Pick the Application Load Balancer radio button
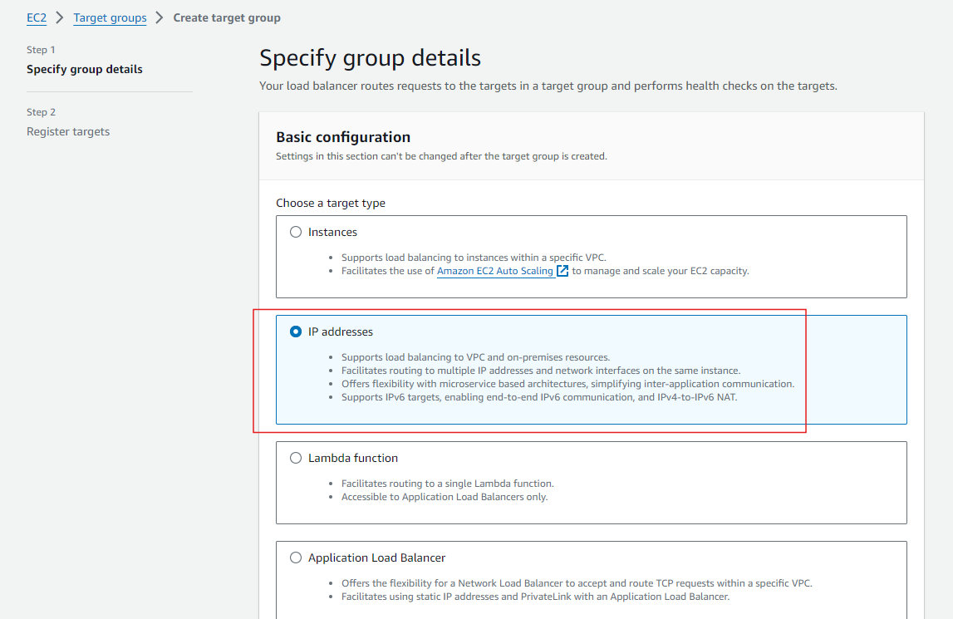 296,558
